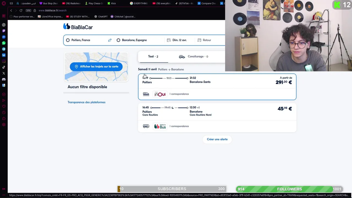This screenshot has width=352, height=198.
Task: Click the map thumbnail preview
Action: 96,67
